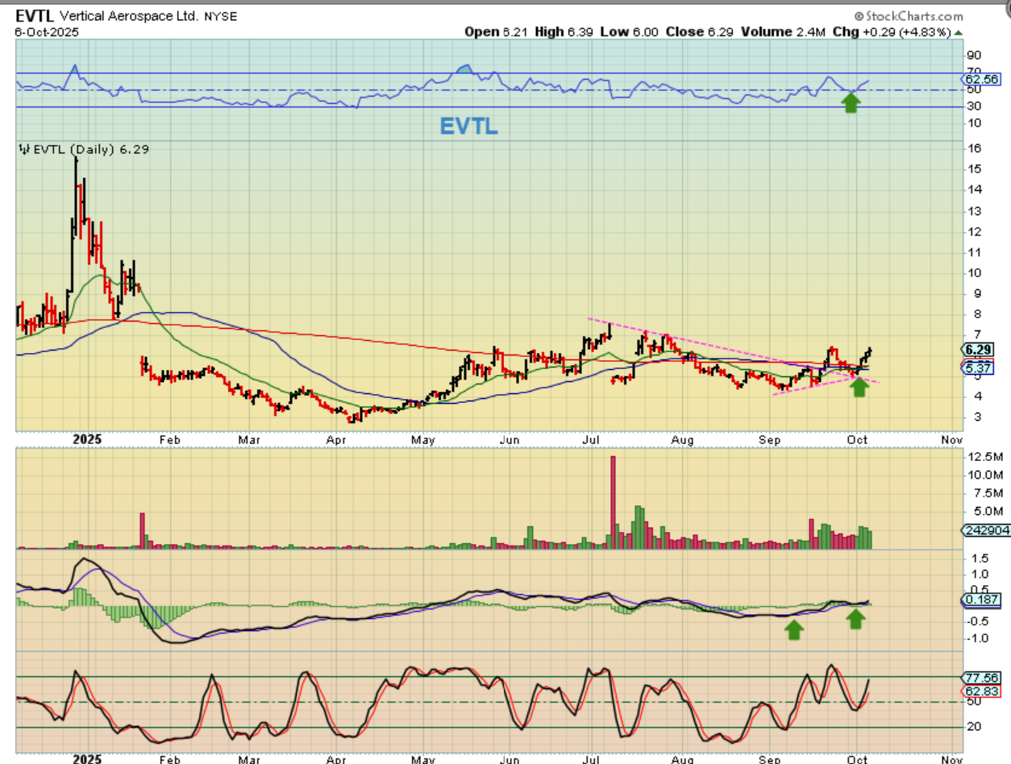Click the EVTL ticker symbol in the chart header
Viewport: 1011px width, 764px height.
point(37,16)
